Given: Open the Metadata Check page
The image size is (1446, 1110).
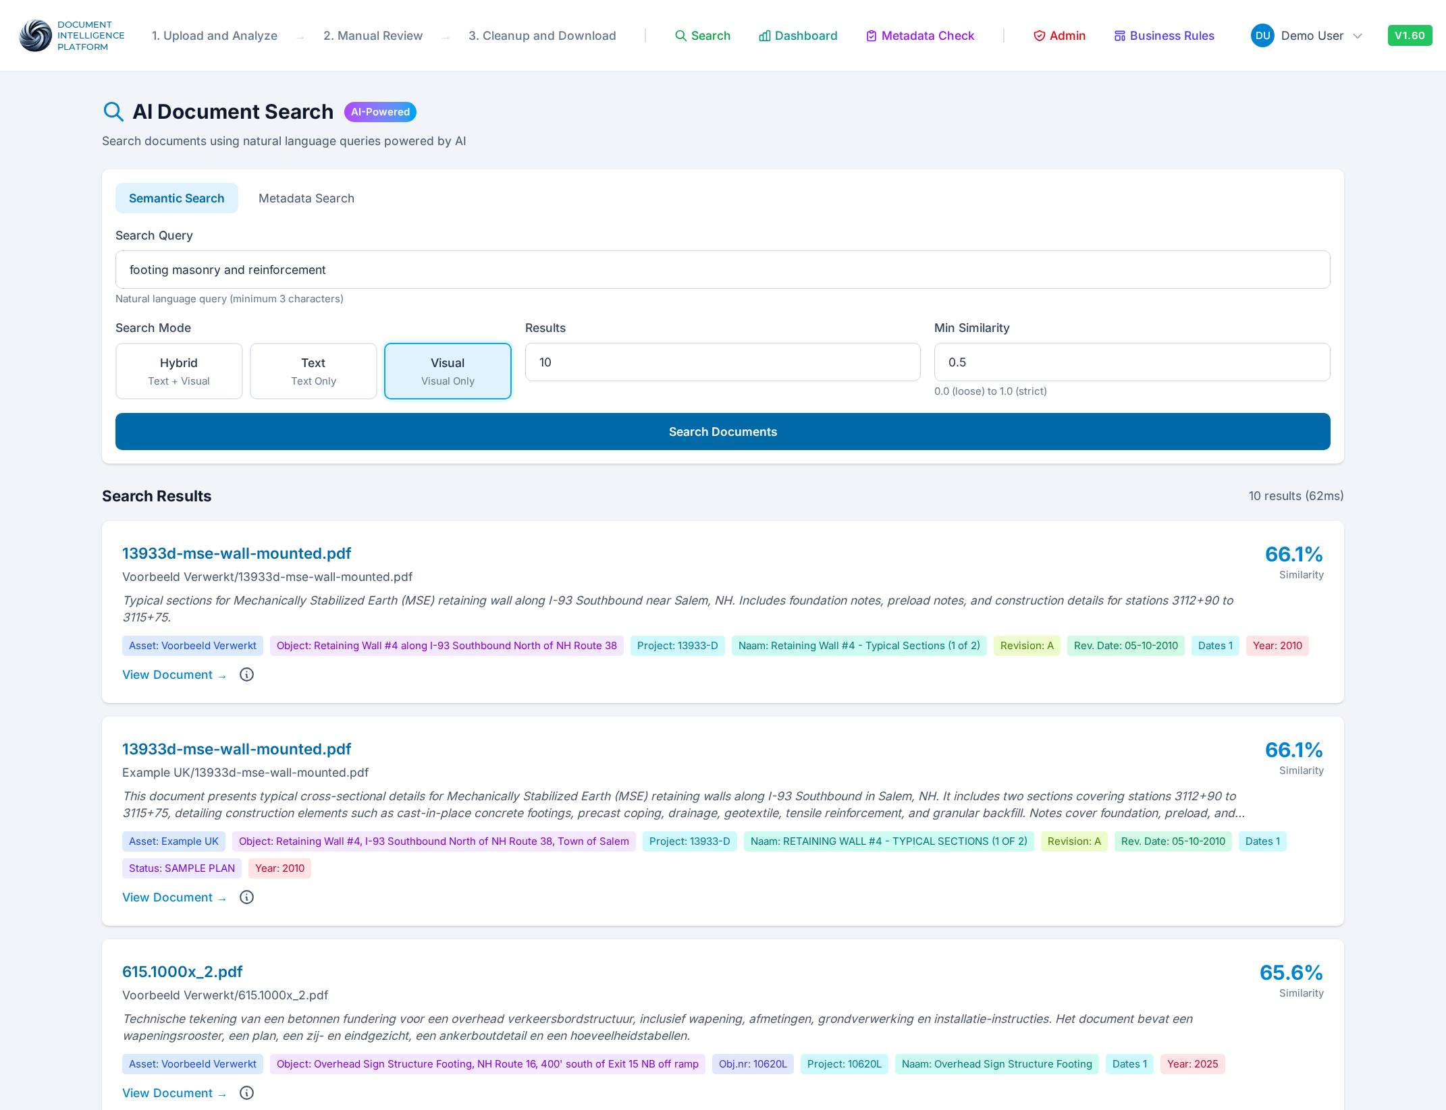Looking at the screenshot, I should pyautogui.click(x=920, y=36).
